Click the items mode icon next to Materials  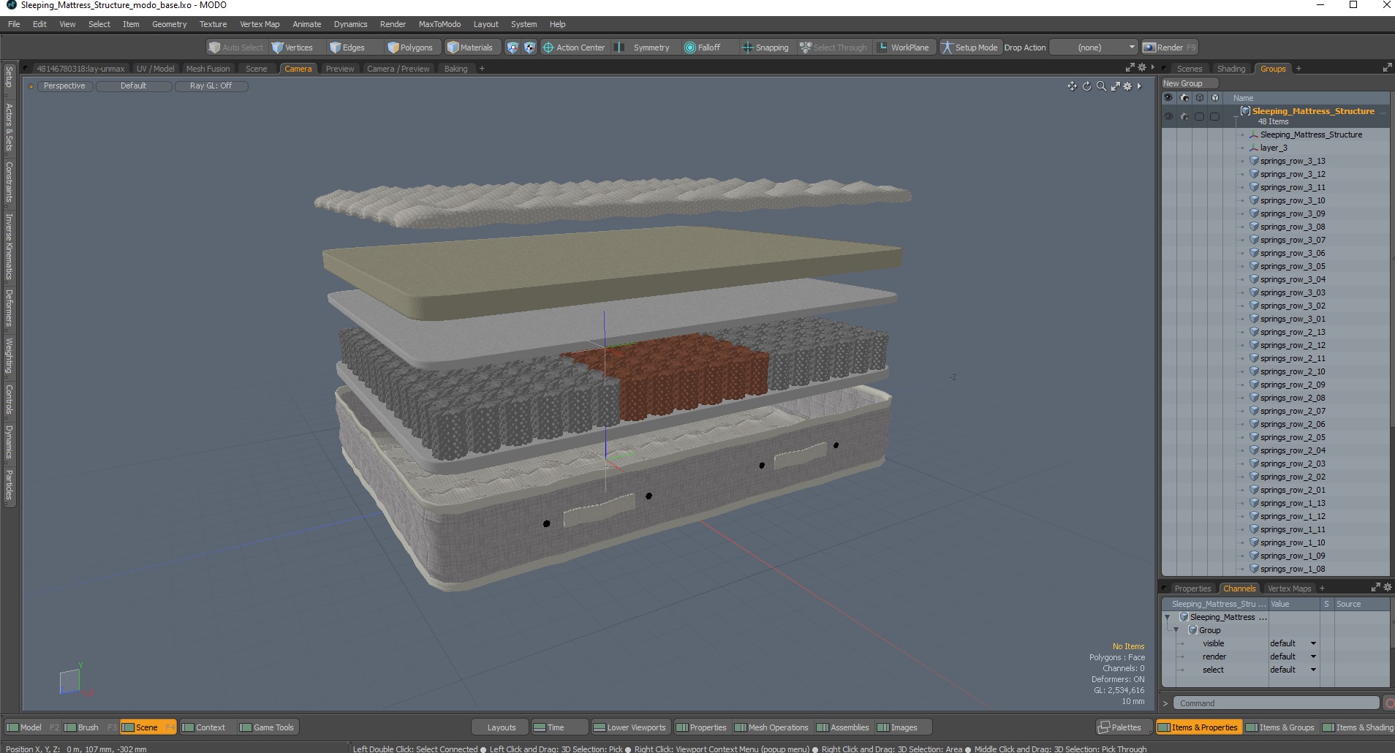513,48
